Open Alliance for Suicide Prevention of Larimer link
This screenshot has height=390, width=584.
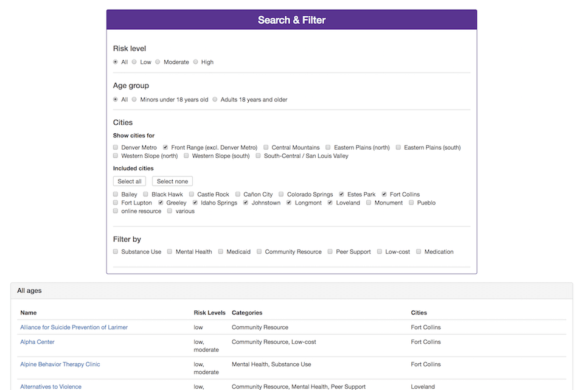[74, 327]
